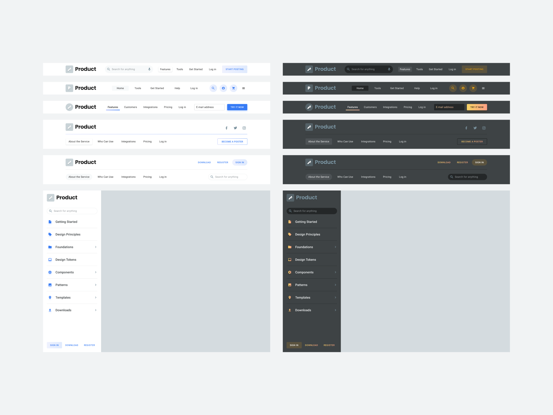Click search field in fifth light header
The height and width of the screenshot is (415, 553).
click(228, 177)
